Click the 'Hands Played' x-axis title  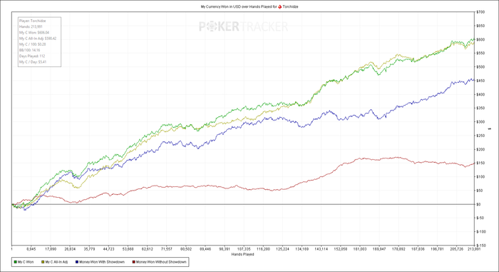coord(242,254)
